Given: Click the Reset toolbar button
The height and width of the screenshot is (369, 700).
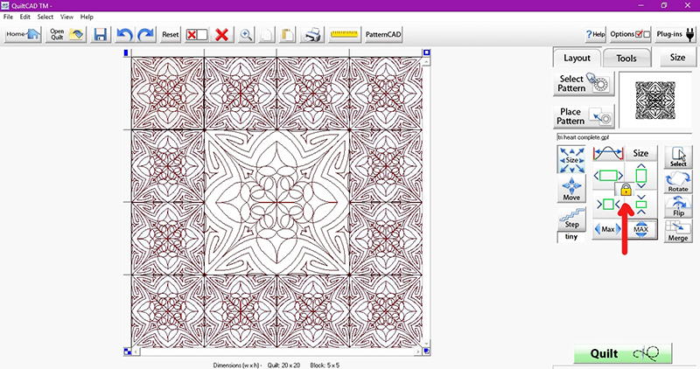Looking at the screenshot, I should click(170, 34).
